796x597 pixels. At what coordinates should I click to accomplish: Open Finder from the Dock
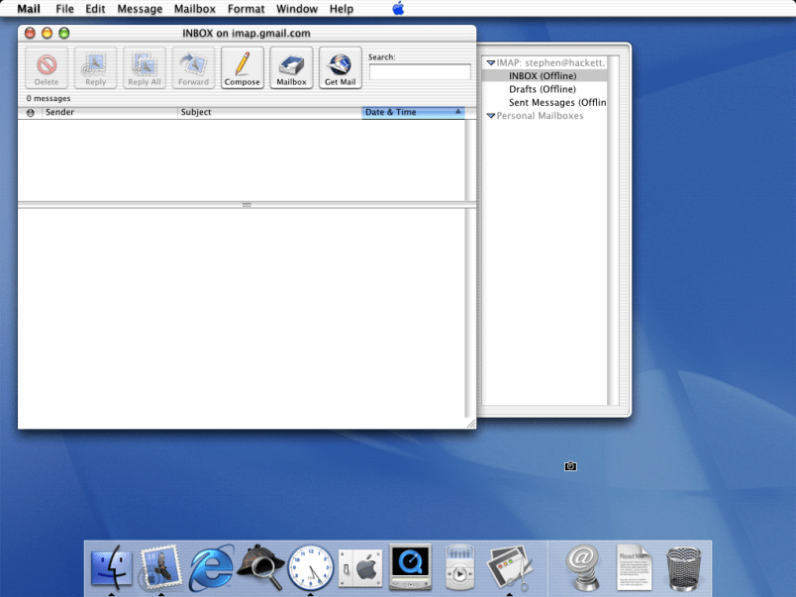click(111, 566)
